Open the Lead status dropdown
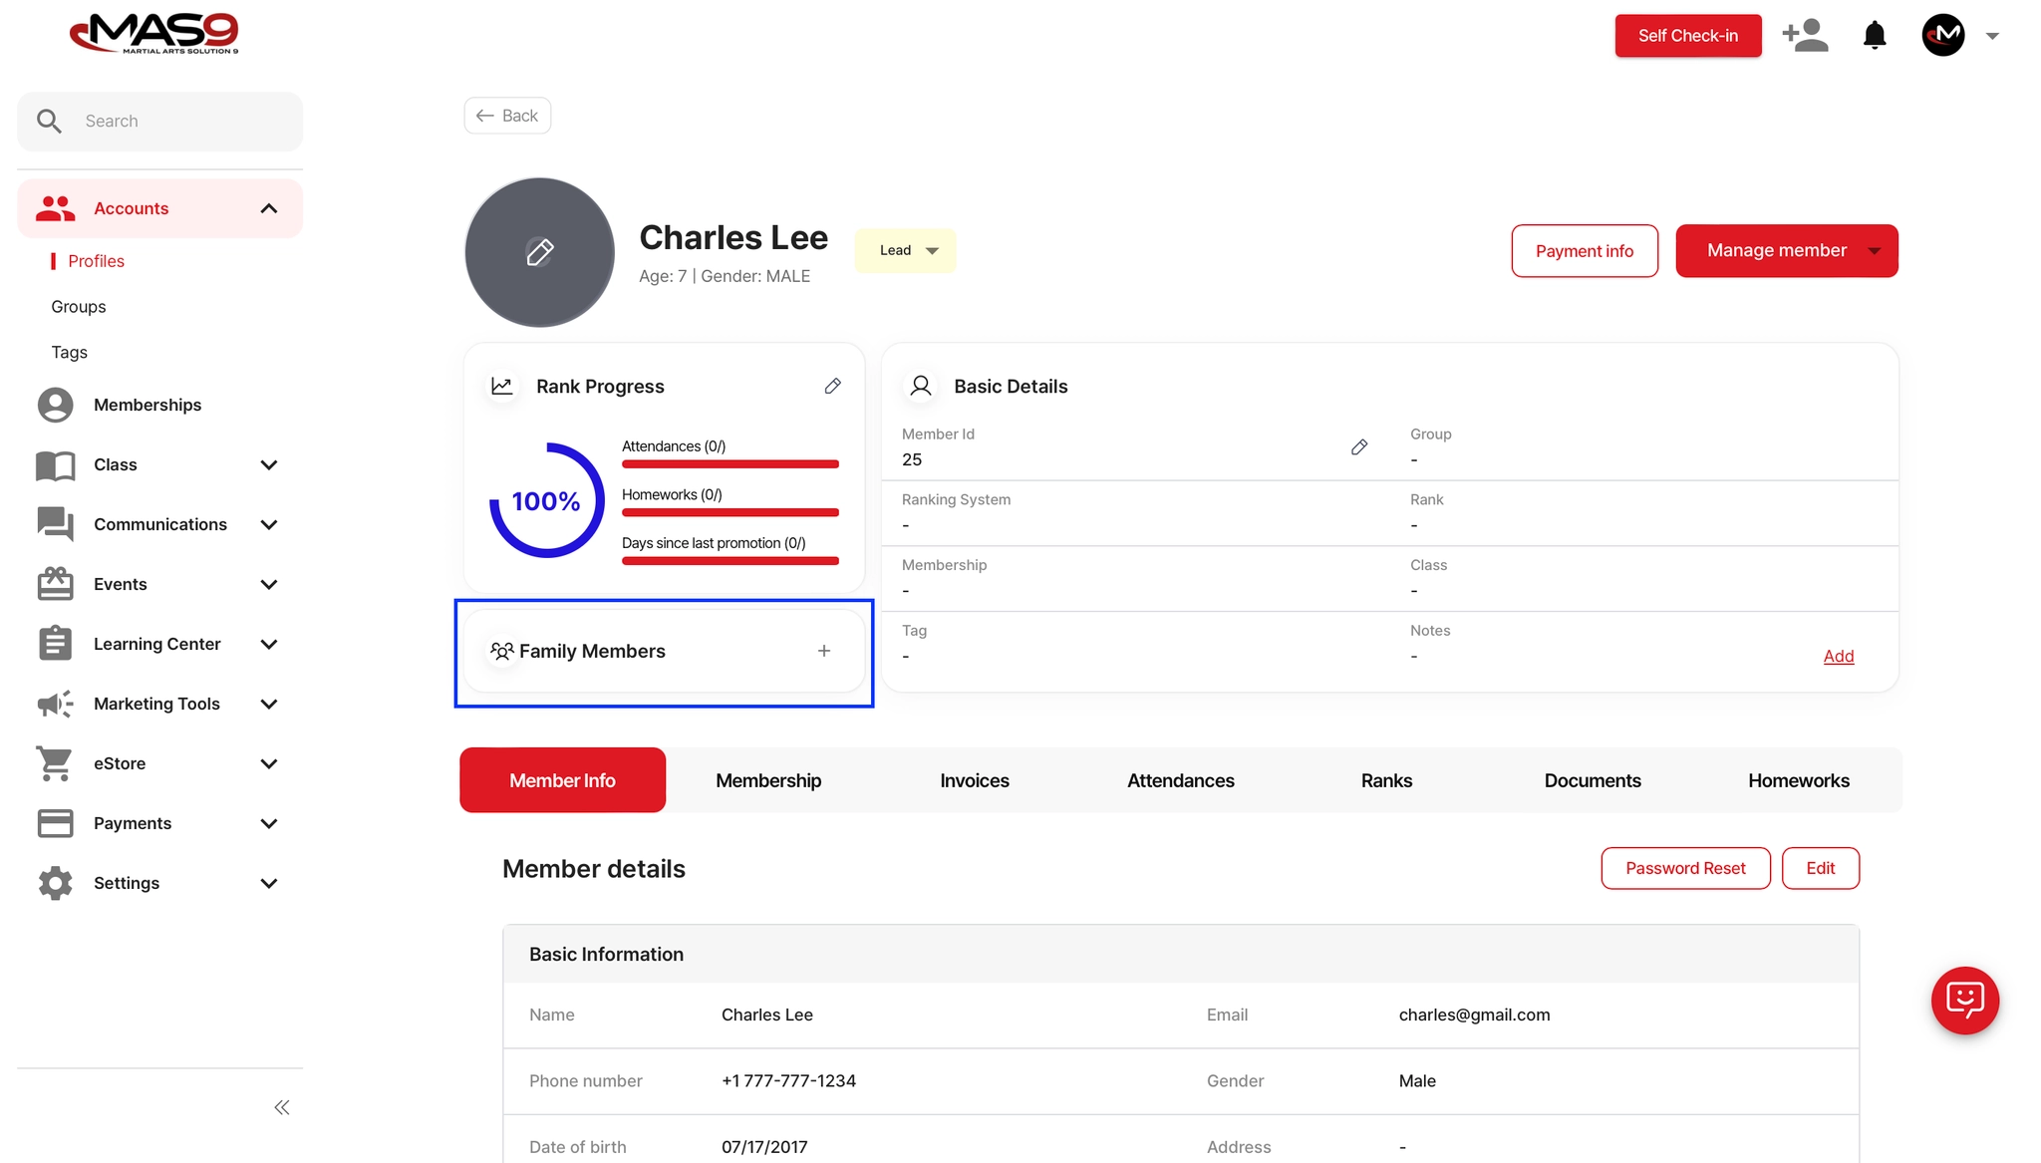The height and width of the screenshot is (1163, 2041). pos(904,250)
